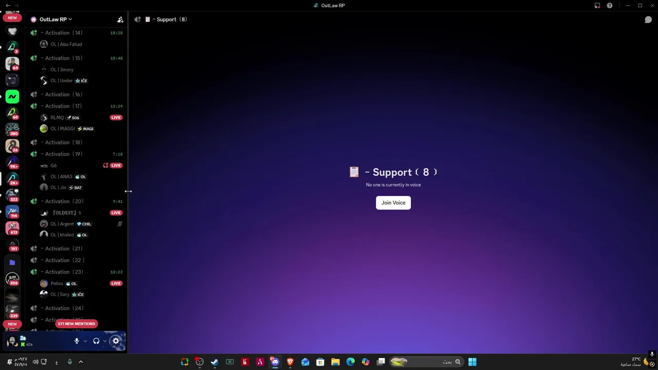
Task: Open the Discord inbox icon in title bar
Action: click(x=597, y=6)
